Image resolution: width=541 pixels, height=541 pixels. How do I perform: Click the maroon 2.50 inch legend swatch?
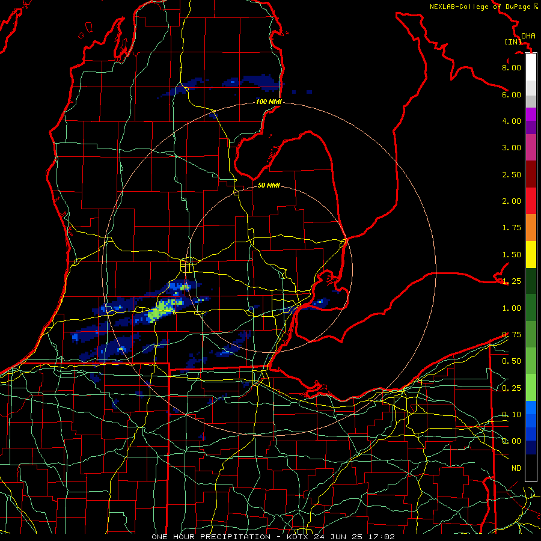pyautogui.click(x=531, y=174)
